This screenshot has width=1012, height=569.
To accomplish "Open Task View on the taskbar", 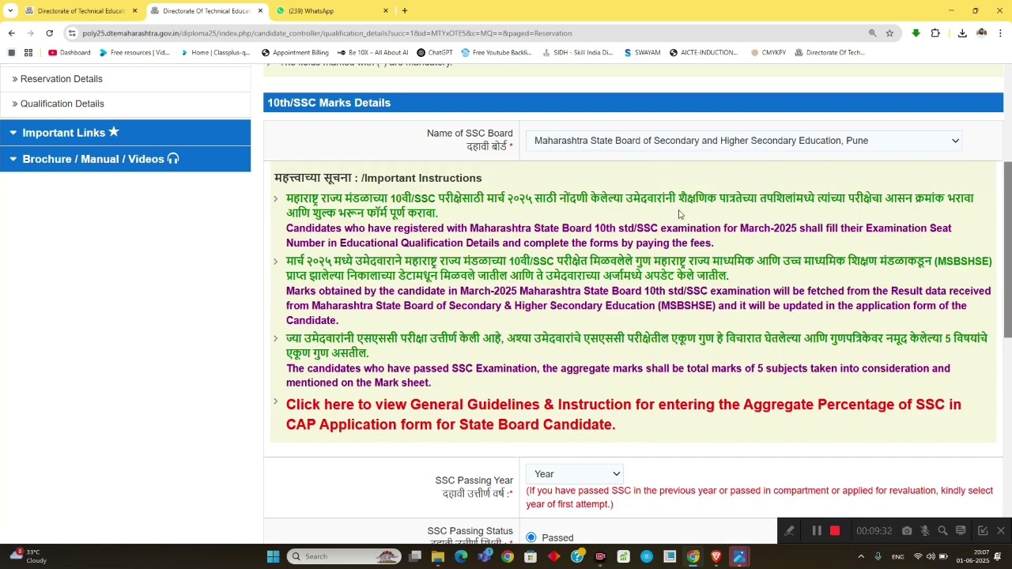I will click(415, 556).
